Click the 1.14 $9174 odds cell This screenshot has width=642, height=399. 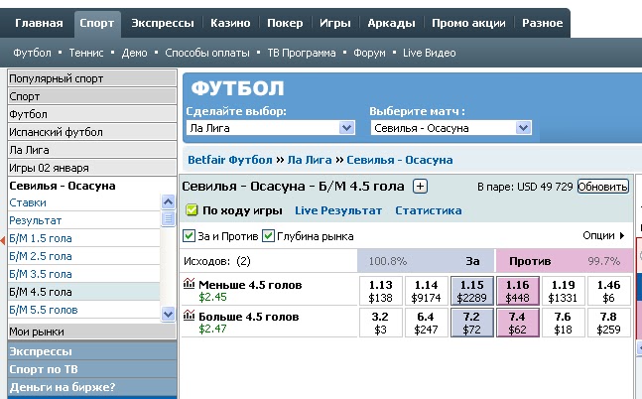[x=426, y=291]
